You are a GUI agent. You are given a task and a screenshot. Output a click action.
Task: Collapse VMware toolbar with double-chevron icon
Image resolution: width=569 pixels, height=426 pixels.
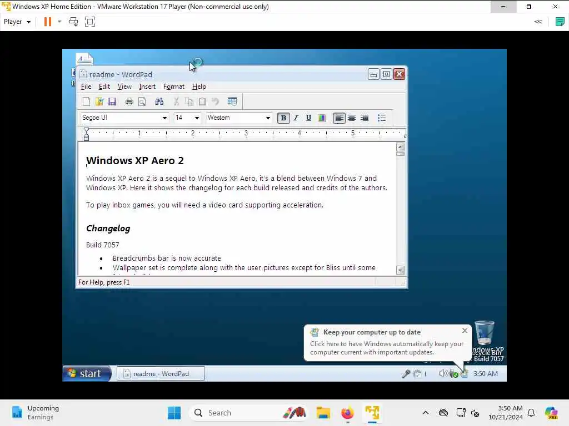pyautogui.click(x=538, y=22)
